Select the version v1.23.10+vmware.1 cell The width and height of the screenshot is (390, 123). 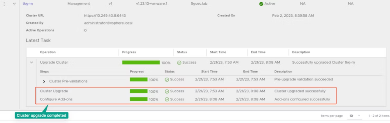[152, 4]
